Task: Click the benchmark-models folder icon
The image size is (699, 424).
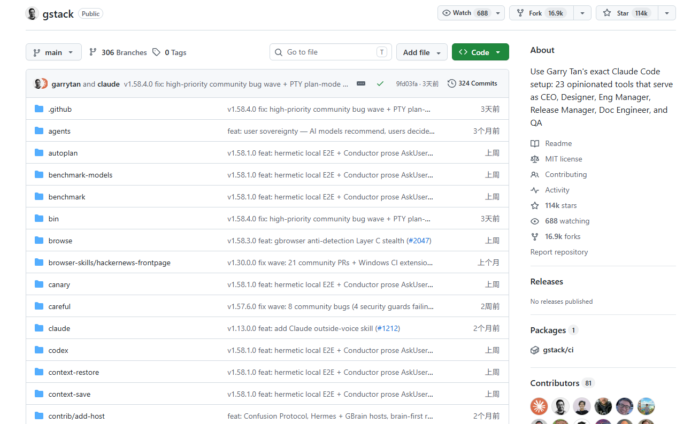Action: pos(39,175)
